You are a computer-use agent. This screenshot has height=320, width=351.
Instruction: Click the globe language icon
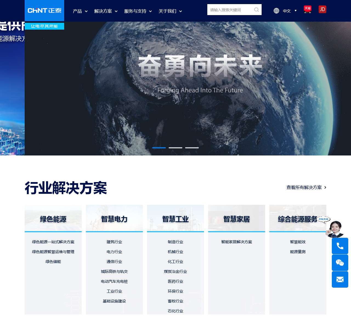pos(276,11)
